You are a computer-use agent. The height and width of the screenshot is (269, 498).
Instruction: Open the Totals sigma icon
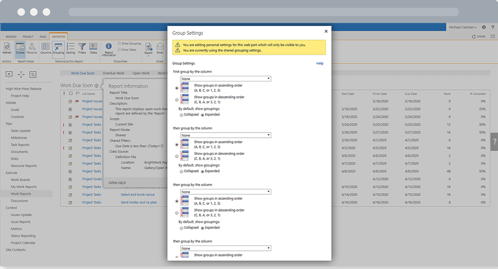tap(94, 47)
